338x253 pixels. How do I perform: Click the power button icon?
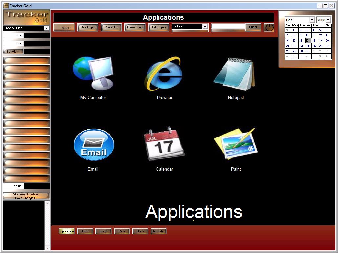coord(269,27)
